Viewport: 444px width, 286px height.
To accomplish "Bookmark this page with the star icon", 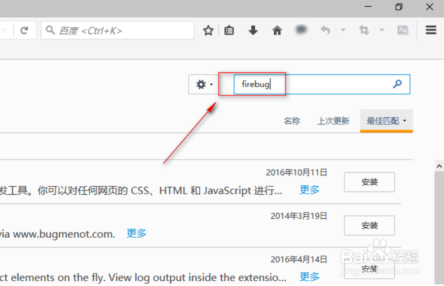I will pyautogui.click(x=208, y=30).
